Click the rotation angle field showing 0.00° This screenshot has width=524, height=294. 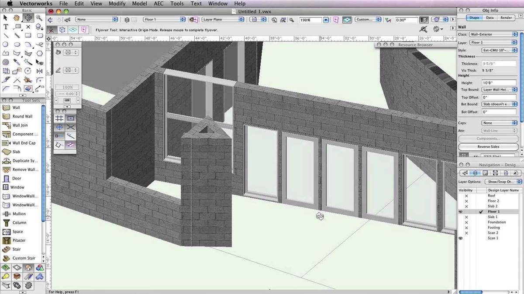406,20
